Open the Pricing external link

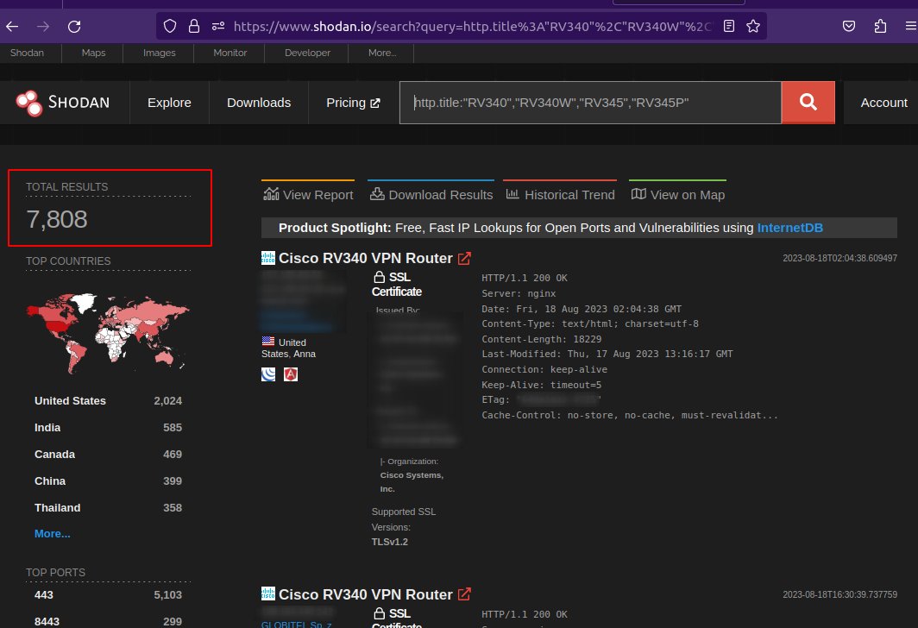[x=353, y=103]
